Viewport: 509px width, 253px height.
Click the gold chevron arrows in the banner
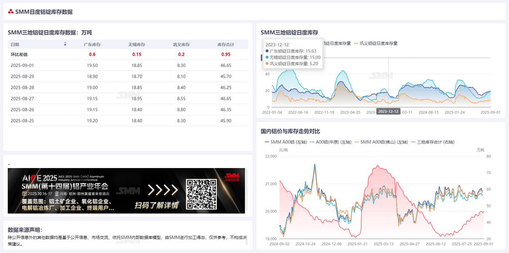(163, 190)
